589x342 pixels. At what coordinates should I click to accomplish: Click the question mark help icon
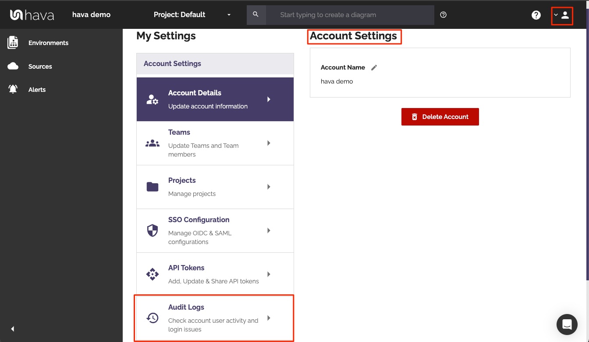click(536, 15)
